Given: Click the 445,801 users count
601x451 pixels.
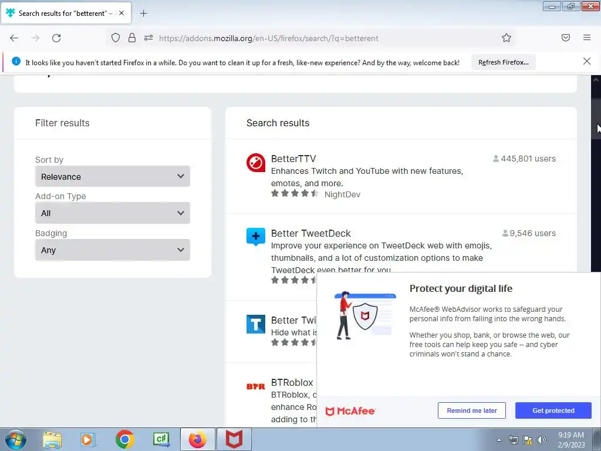Looking at the screenshot, I should 524,159.
